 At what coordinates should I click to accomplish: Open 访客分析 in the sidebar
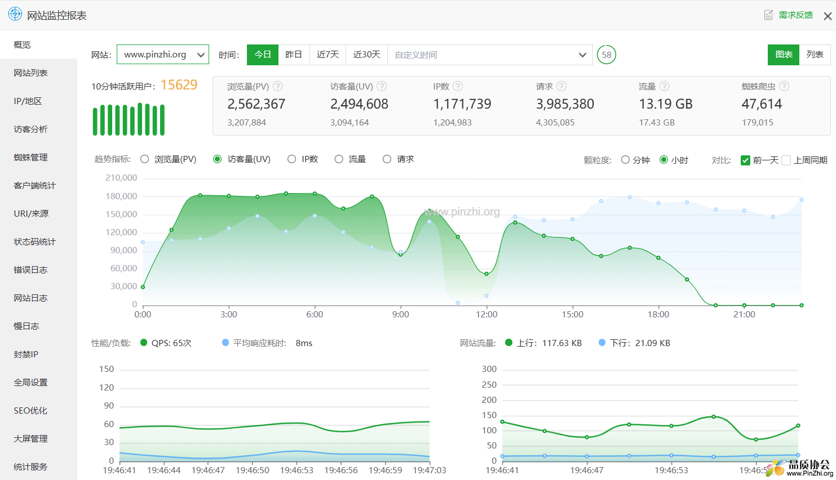[x=38, y=129]
